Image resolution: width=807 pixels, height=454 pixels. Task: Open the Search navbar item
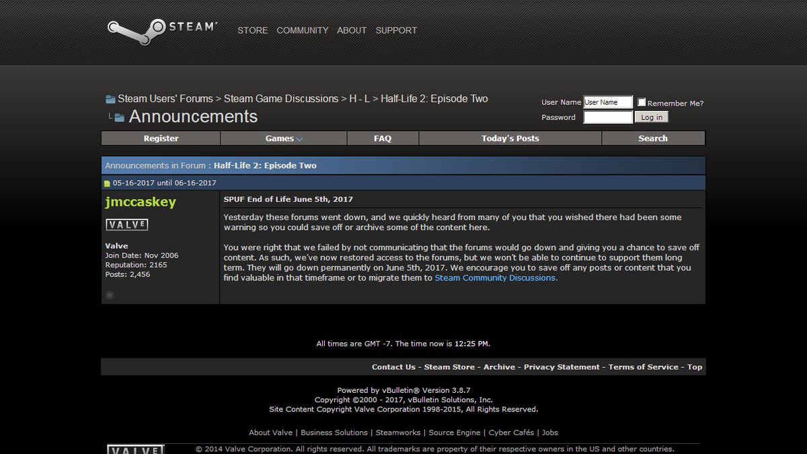point(653,139)
